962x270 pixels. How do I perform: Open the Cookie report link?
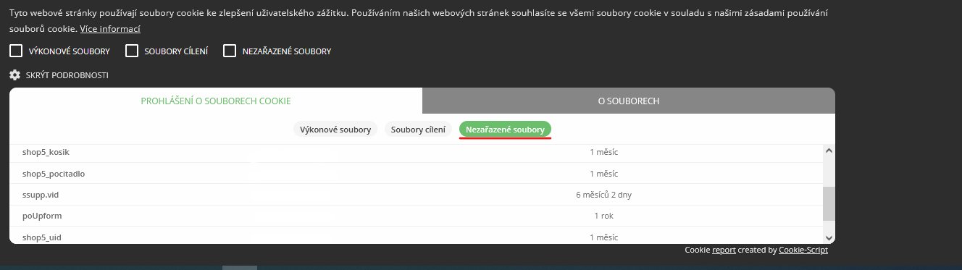pos(724,250)
